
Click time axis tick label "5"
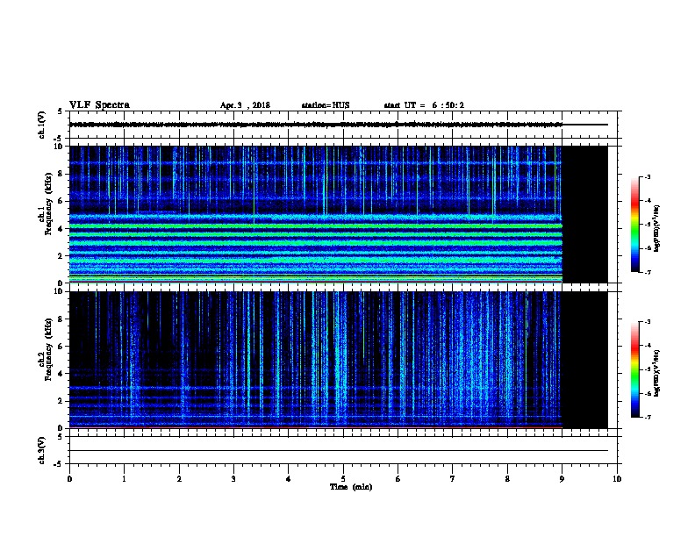click(x=343, y=479)
